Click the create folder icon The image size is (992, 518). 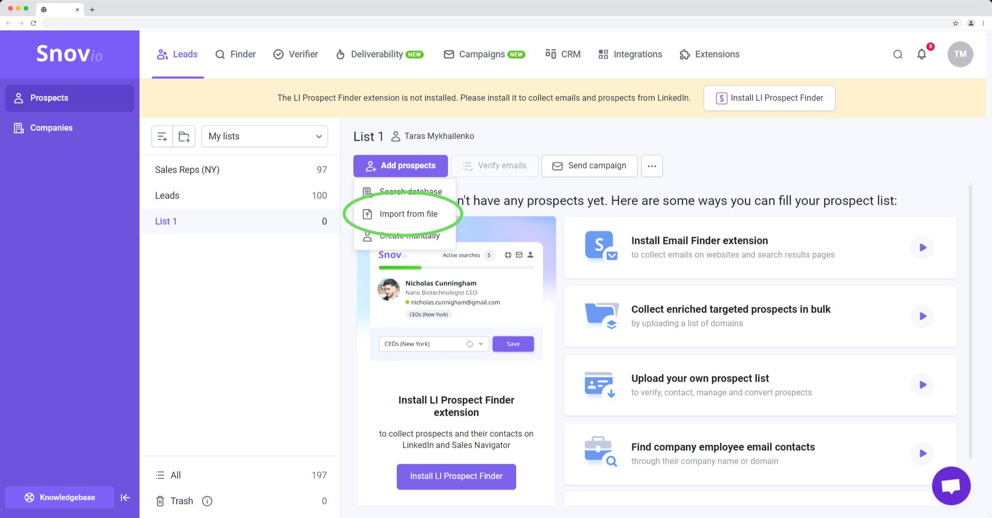[x=184, y=137]
